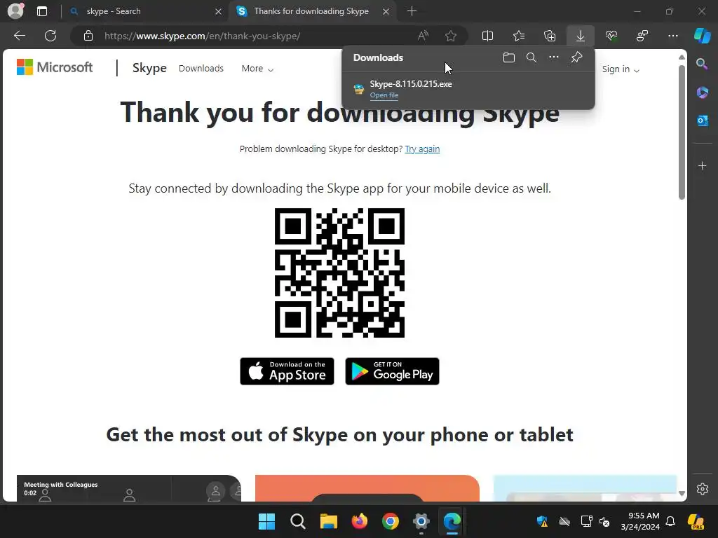Launch Copilot sidebar icon
Viewport: 718px width, 538px height.
click(x=703, y=36)
